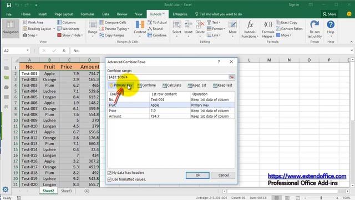This screenshot has width=355, height=200.
Task: Expand the Text dropdown
Action: point(220,22)
